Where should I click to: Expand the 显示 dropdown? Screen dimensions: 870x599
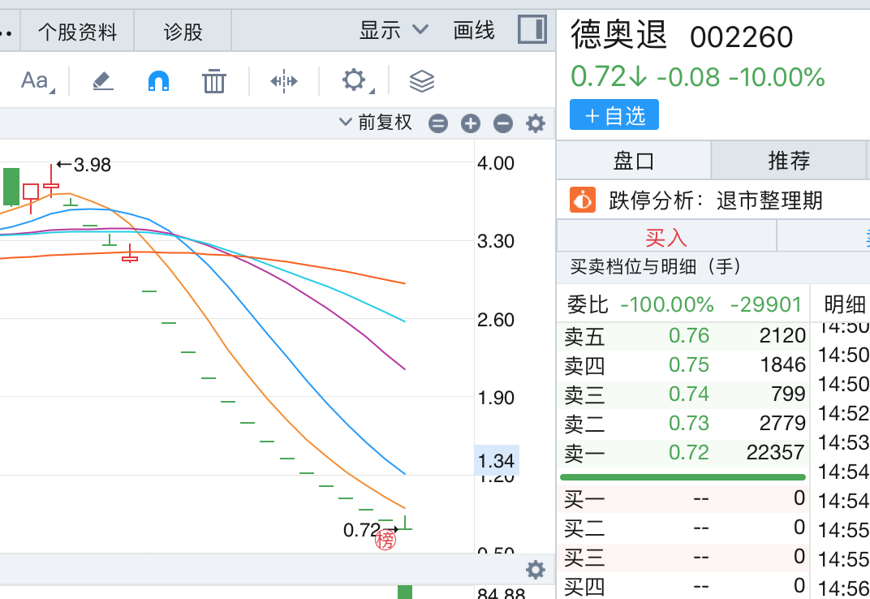click(x=394, y=31)
